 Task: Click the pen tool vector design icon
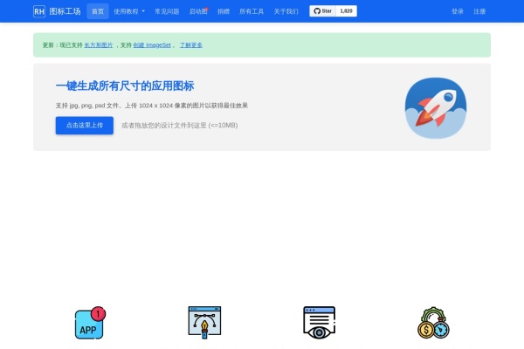coord(204,322)
